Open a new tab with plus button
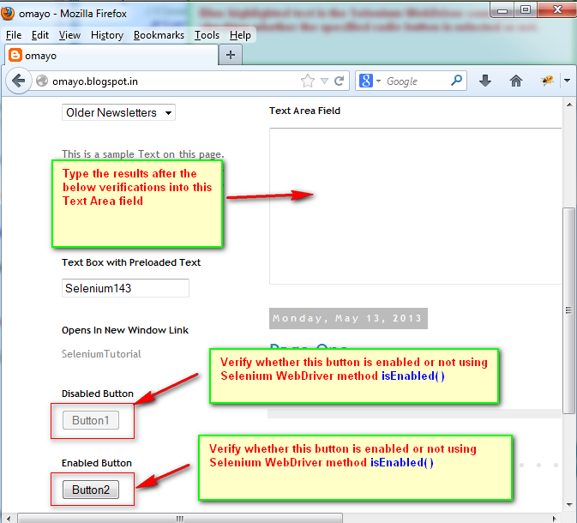The height and width of the screenshot is (523, 577). pos(231,55)
